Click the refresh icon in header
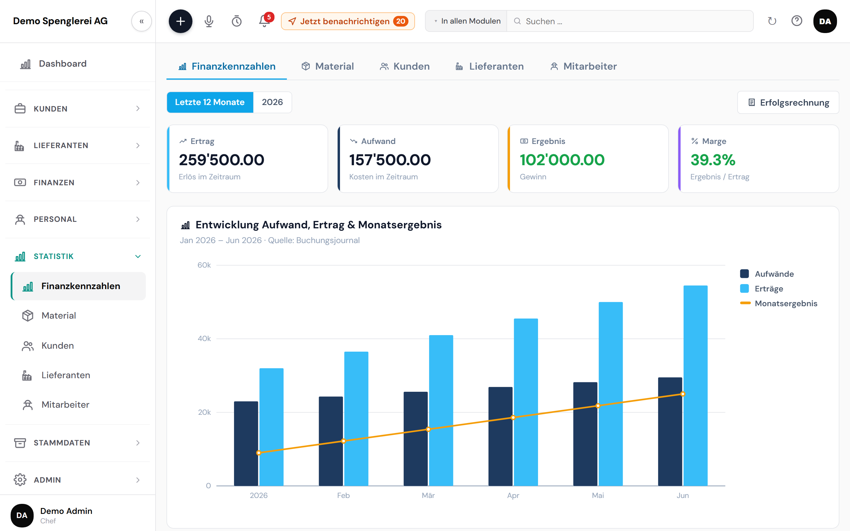Screen dimensions: 850x531 pos(772,21)
